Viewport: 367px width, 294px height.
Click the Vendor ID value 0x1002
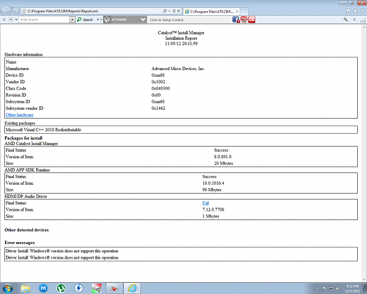[x=158, y=82]
